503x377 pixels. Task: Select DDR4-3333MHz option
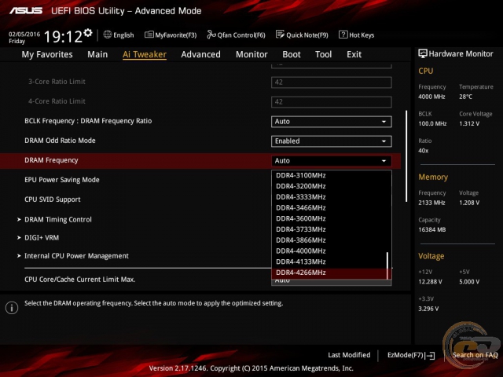point(332,197)
